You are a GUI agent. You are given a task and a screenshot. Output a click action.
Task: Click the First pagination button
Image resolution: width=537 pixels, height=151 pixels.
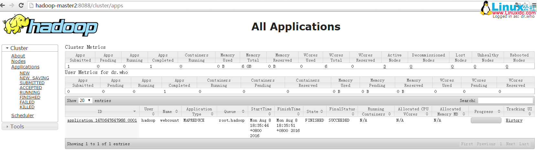467,144
